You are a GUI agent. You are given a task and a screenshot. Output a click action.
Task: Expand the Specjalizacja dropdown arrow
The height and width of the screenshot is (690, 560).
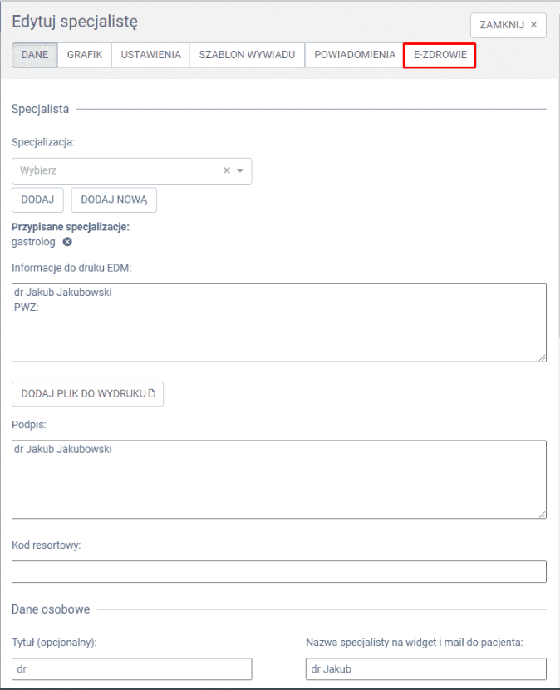[x=240, y=170]
